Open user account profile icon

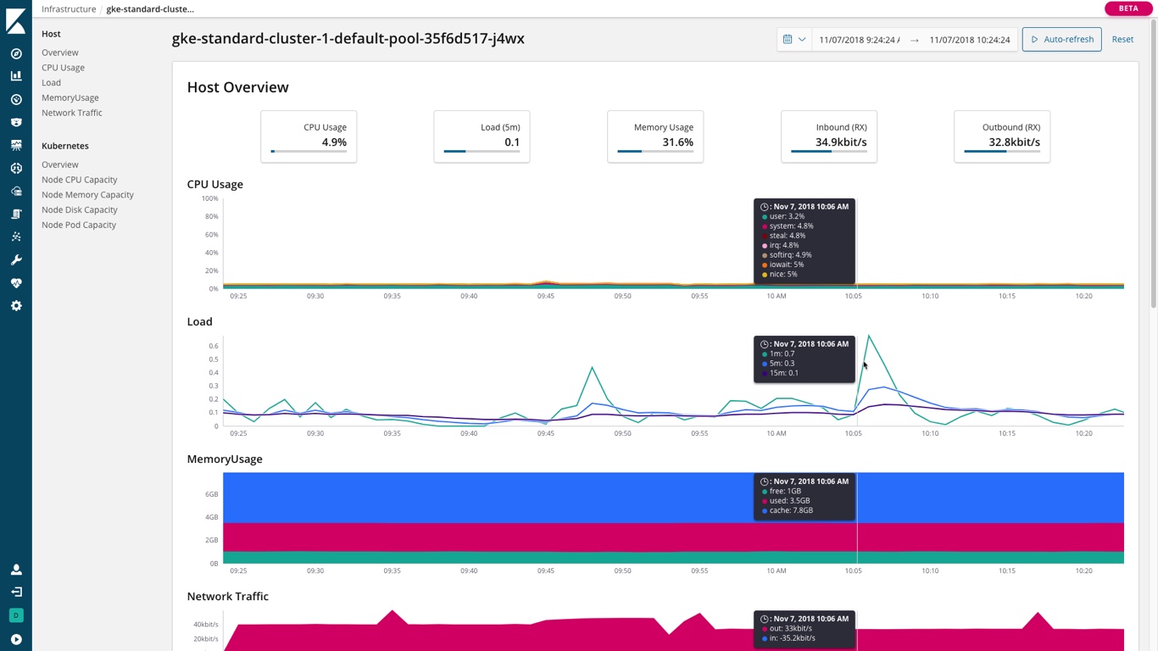click(16, 570)
